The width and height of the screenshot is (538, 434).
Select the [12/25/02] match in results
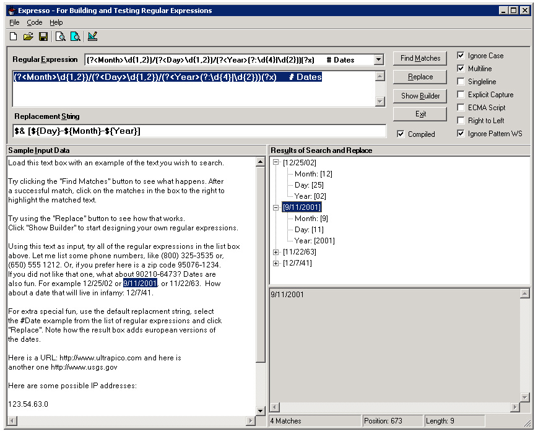click(x=300, y=162)
